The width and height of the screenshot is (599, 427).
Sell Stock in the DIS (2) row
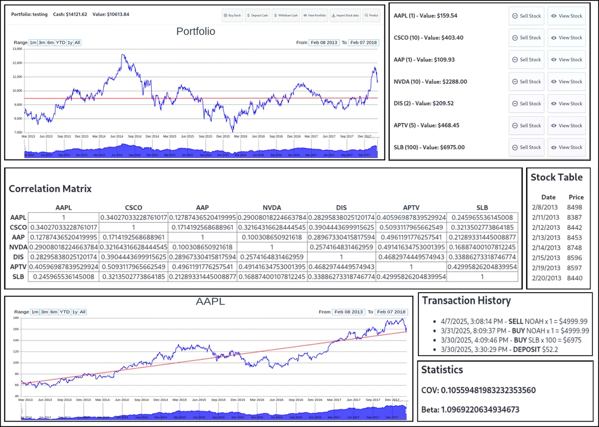527,103
